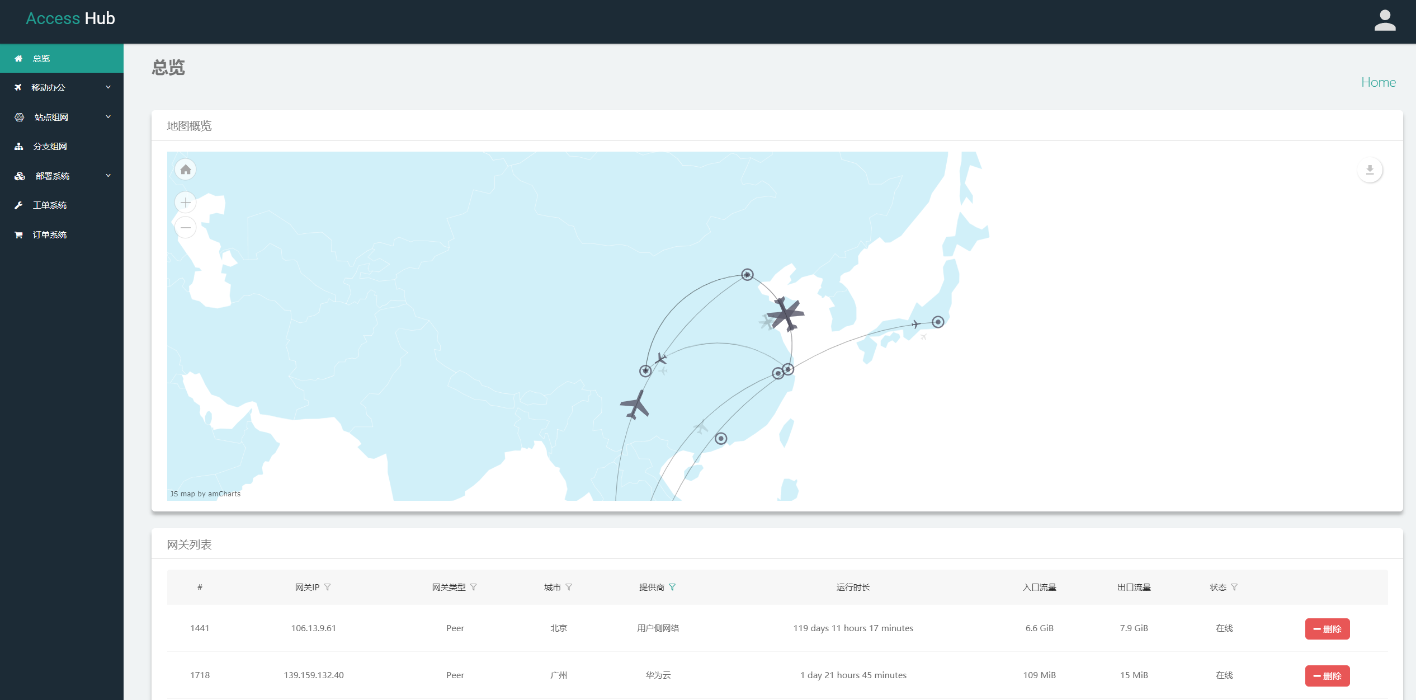Expand the 部署系统 menu chevron

[x=108, y=176]
